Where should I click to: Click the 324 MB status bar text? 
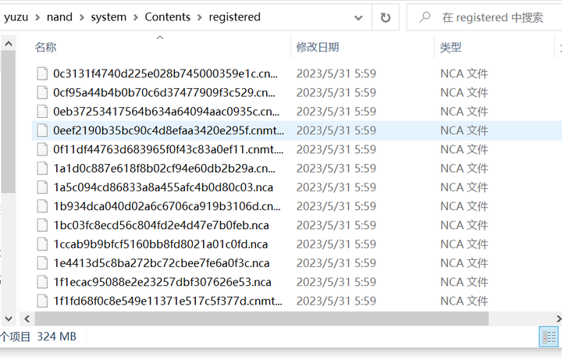pos(57,337)
